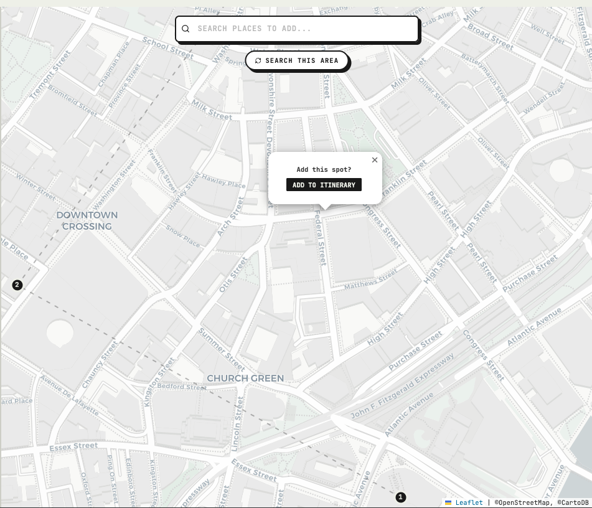Open the Leaflet attribution link
592x508 pixels.
click(469, 502)
